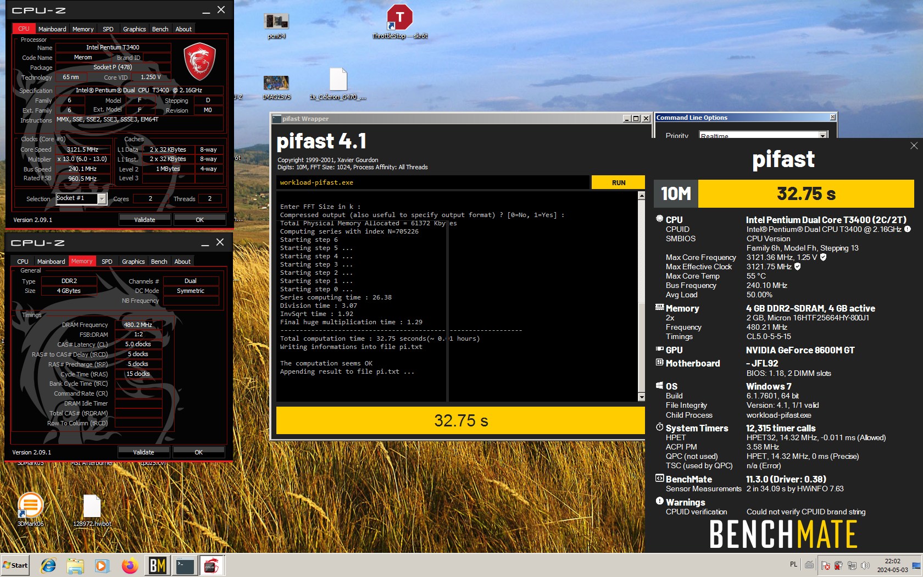Screen dimensions: 923x577
Task: Open Bench tab in bottom CPU-Z window
Action: coord(159,262)
